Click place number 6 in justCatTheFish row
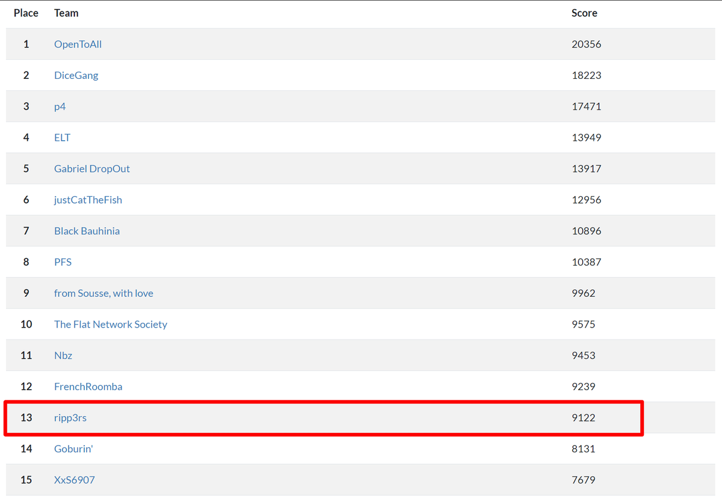This screenshot has width=722, height=501. coord(26,200)
